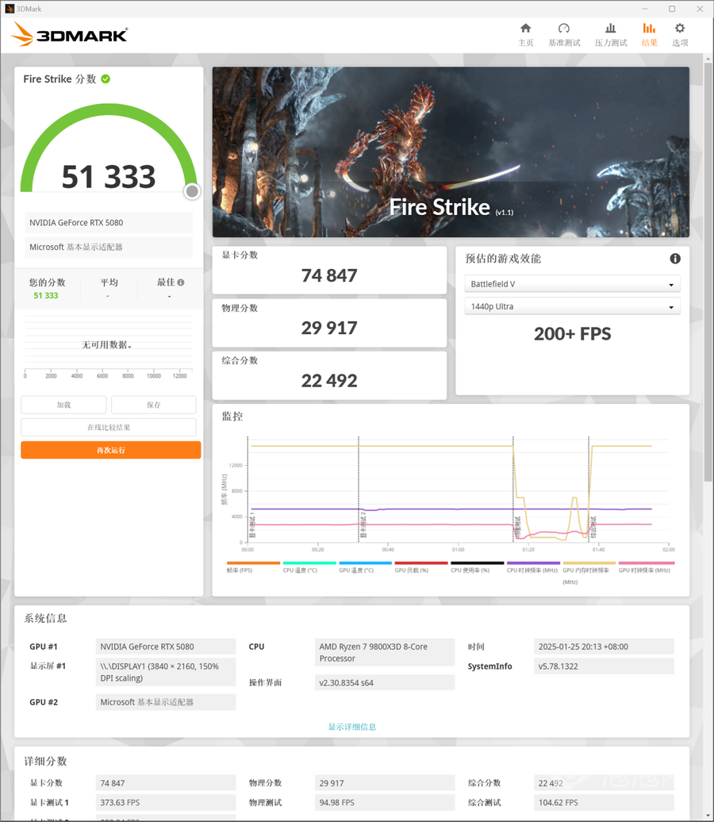Click the green checkmark beside Fire Strike 分数
This screenshot has width=714, height=822.
[106, 79]
